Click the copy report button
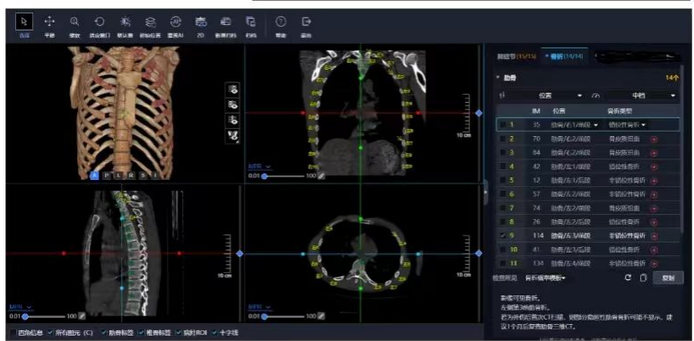The height and width of the screenshot is (341, 694). [668, 278]
